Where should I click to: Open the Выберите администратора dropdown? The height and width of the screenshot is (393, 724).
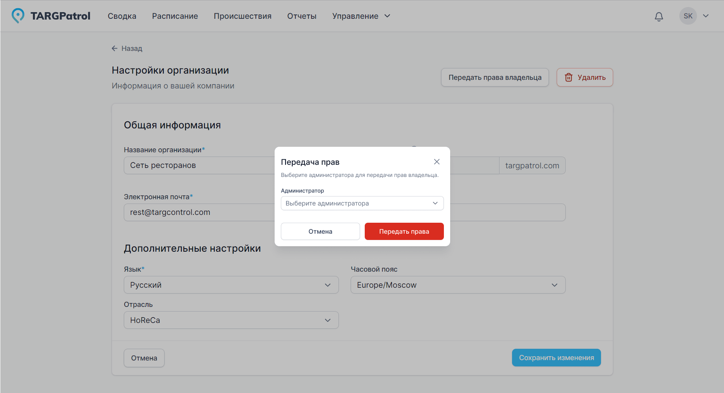click(362, 203)
